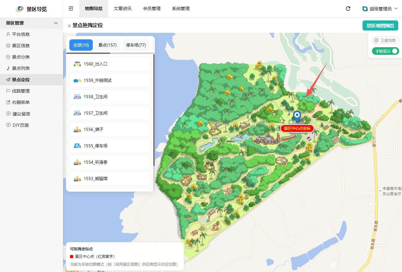Select the 1560_出入口 list row text
The height and width of the screenshot is (272, 402).
(x=96, y=64)
